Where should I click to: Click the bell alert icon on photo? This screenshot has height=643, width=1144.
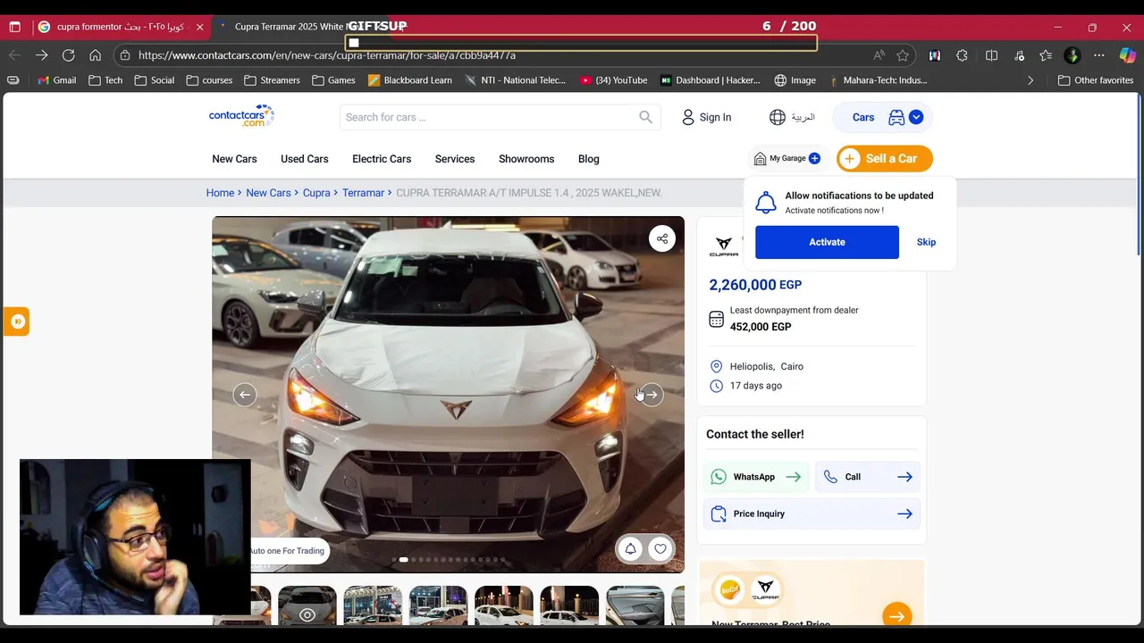tap(630, 549)
